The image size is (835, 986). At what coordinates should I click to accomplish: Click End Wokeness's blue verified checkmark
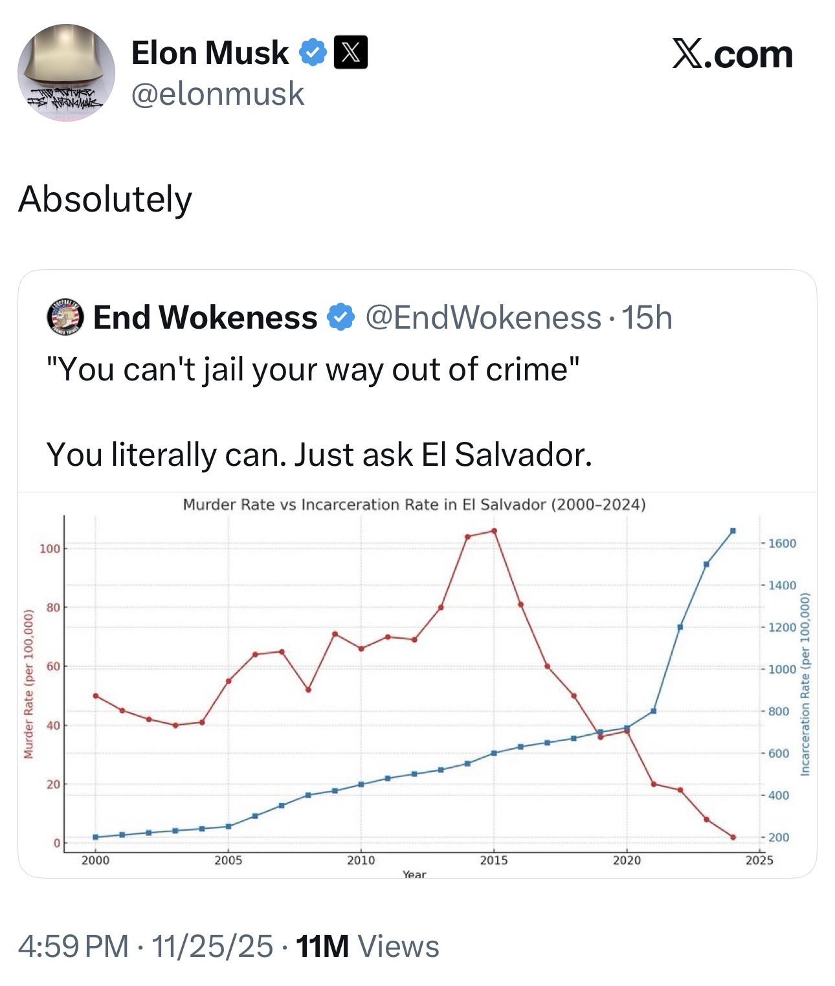coord(340,317)
